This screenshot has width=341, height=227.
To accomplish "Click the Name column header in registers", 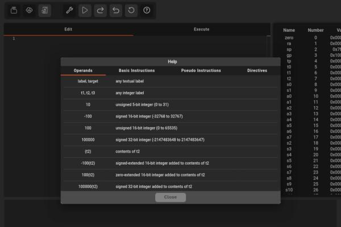I will tap(289, 30).
